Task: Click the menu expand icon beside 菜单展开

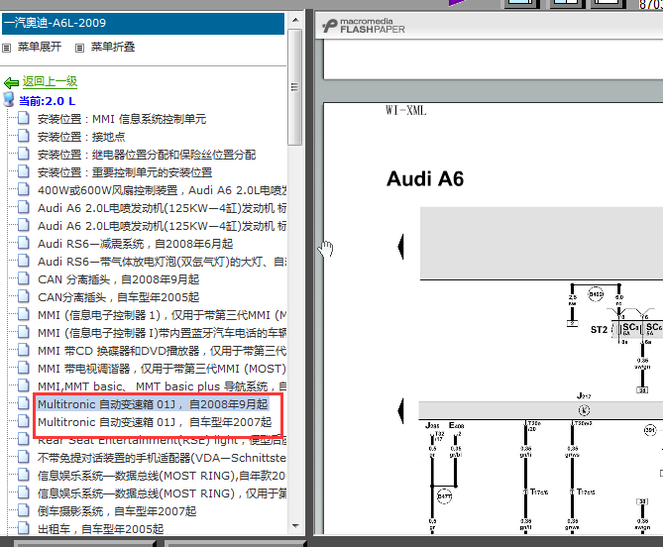Action: [x=7, y=48]
